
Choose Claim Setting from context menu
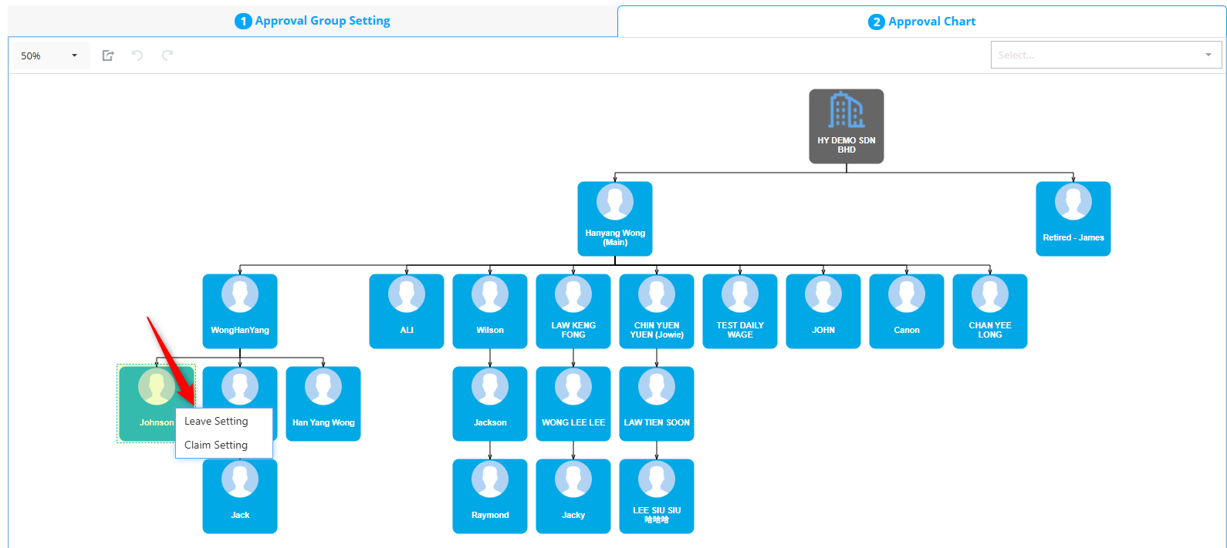point(224,445)
